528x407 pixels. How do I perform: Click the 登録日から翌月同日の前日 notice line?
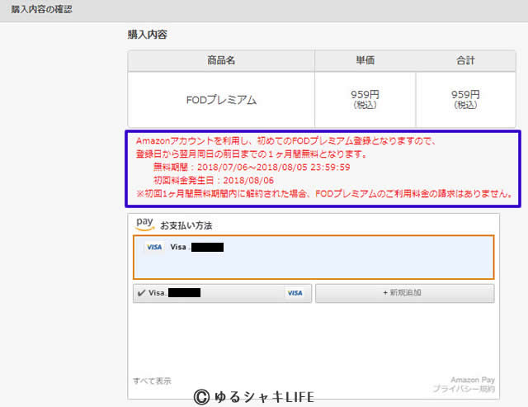point(252,154)
